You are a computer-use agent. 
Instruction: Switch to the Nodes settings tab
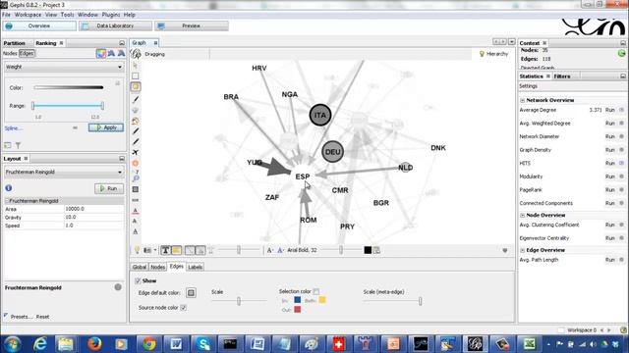[157, 267]
